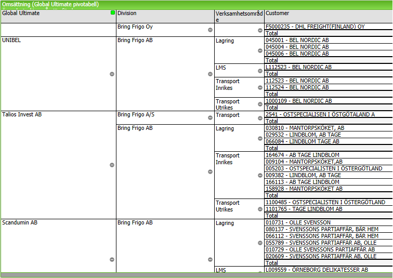
Task: Select customer 010731 - OLLE SVENSSON
Action: [x=329, y=222]
